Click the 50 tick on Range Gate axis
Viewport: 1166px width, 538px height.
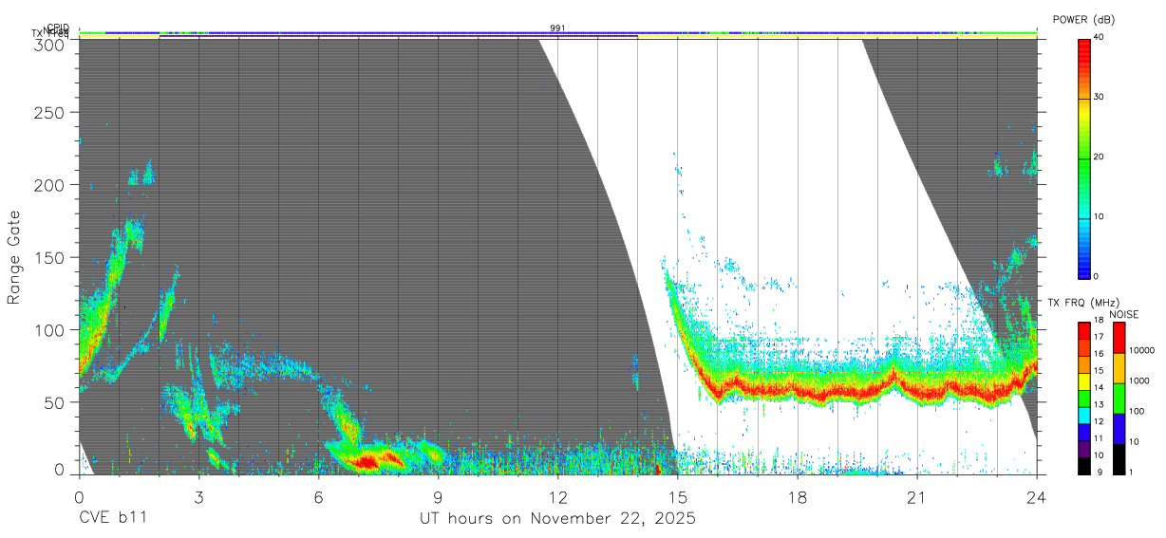point(56,401)
